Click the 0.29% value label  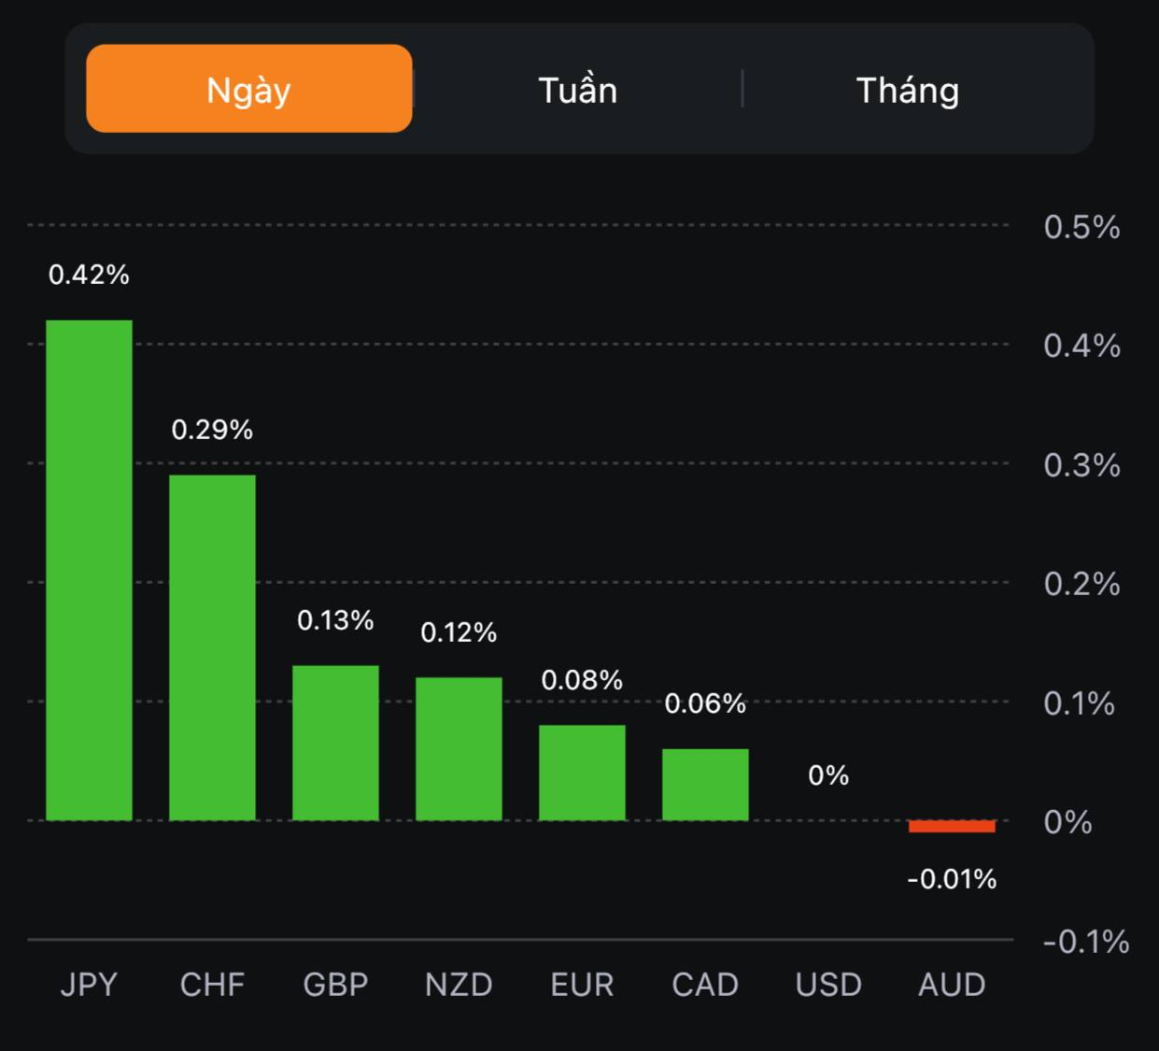212,430
